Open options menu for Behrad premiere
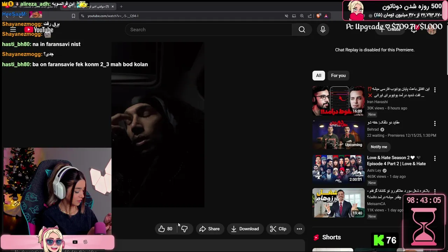The image size is (448, 252). [x=435, y=124]
